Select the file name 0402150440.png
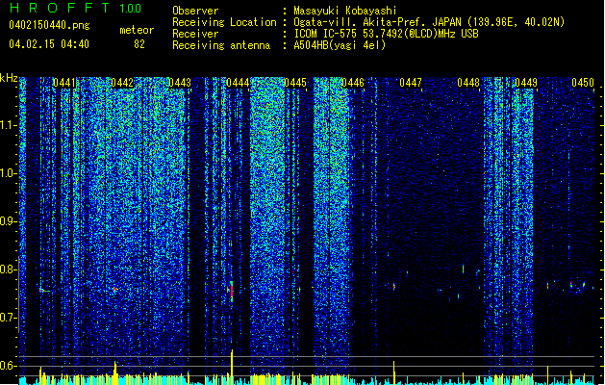Image resolution: width=605 pixels, height=385 pixels. [x=49, y=25]
